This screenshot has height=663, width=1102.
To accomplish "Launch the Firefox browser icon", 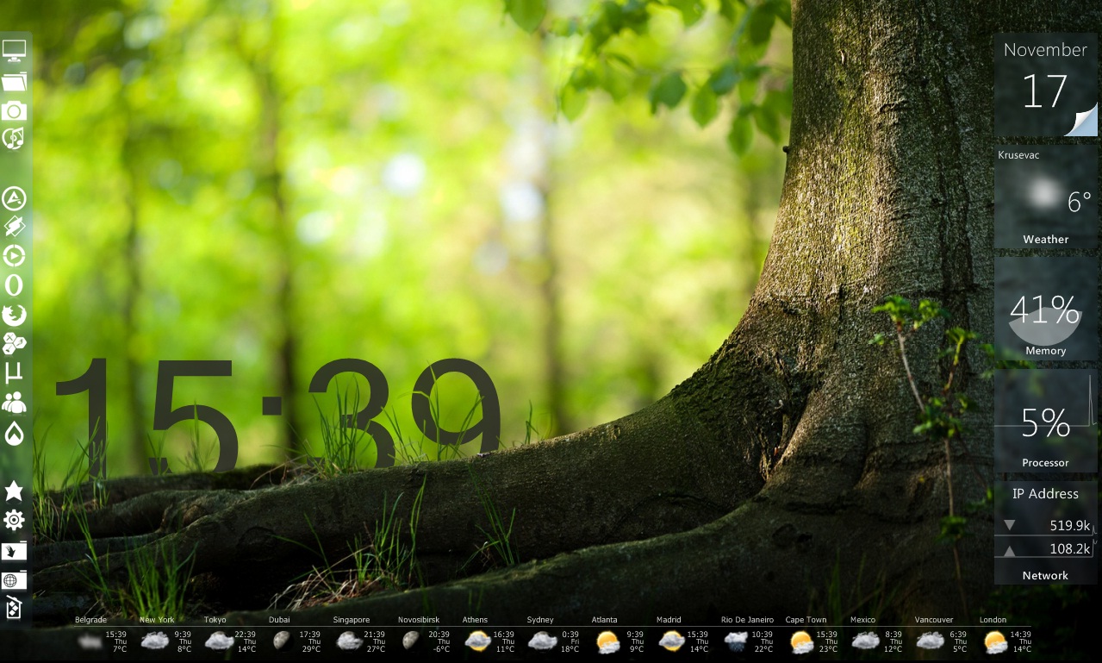I will point(14,315).
